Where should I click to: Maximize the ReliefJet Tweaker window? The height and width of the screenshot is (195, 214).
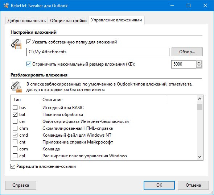click(x=189, y=5)
